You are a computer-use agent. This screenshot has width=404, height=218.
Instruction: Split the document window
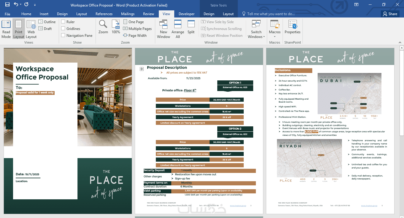pyautogui.click(x=191, y=27)
